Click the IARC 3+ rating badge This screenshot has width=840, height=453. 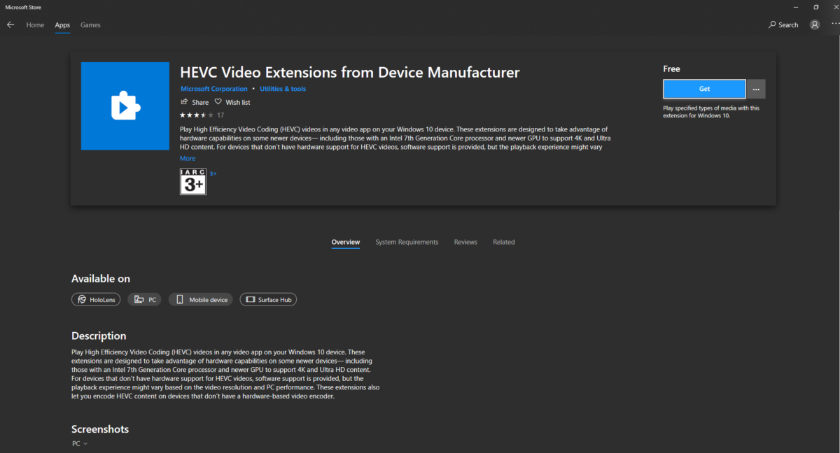tap(193, 182)
